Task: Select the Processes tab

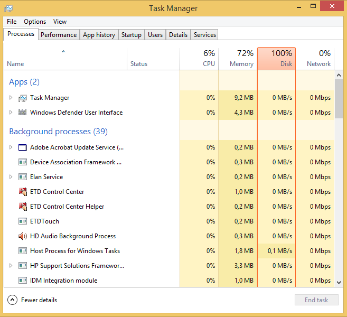Action: point(21,34)
